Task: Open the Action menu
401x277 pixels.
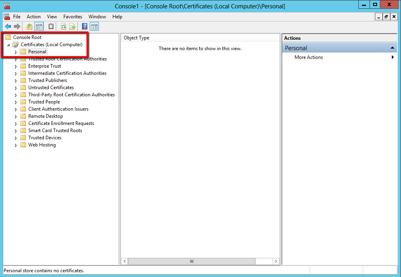Action: click(x=33, y=17)
